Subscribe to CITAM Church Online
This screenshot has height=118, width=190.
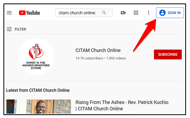click(x=168, y=54)
